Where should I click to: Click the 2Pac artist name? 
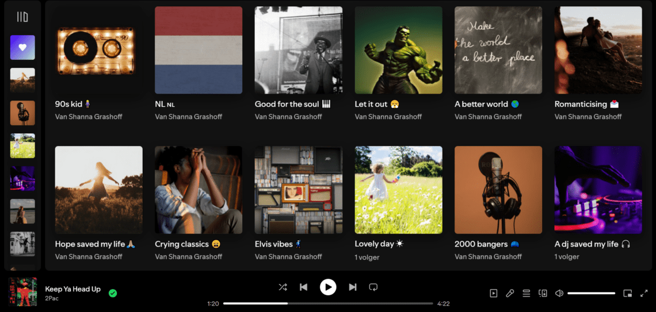pos(52,299)
